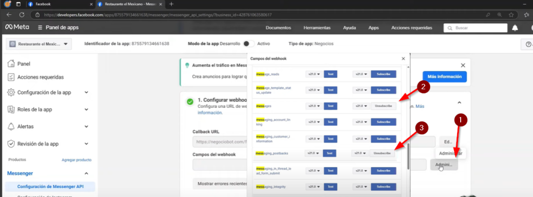Click Unsubscribe for messages field
533x197 pixels.
click(x=384, y=106)
